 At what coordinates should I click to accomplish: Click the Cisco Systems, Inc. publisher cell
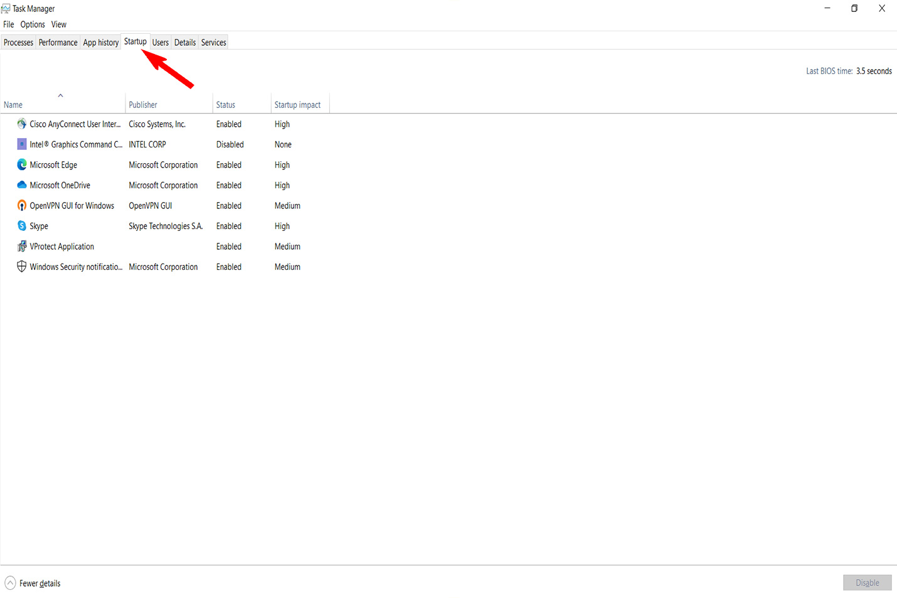point(157,124)
